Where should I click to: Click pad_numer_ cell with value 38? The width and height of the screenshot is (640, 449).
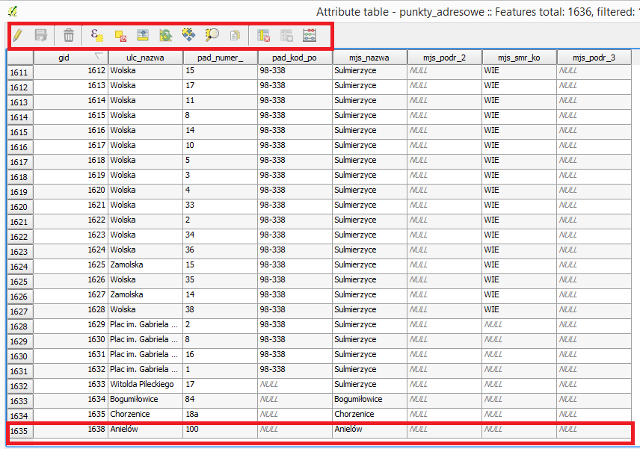(x=221, y=309)
